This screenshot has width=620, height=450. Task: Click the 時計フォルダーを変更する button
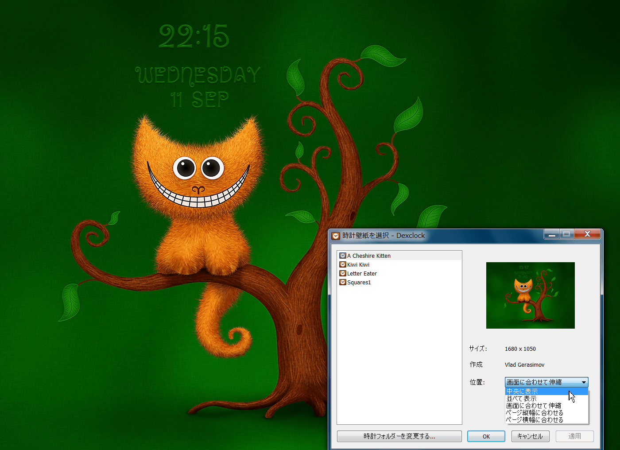[399, 436]
